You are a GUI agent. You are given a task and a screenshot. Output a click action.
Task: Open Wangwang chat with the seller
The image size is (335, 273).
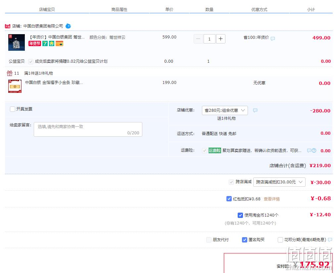point(68,26)
